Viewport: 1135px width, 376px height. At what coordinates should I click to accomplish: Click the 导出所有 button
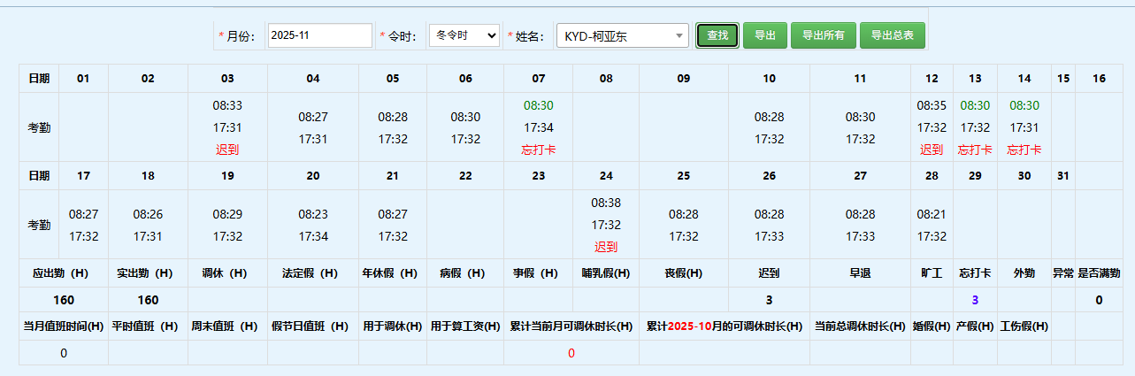pos(823,35)
